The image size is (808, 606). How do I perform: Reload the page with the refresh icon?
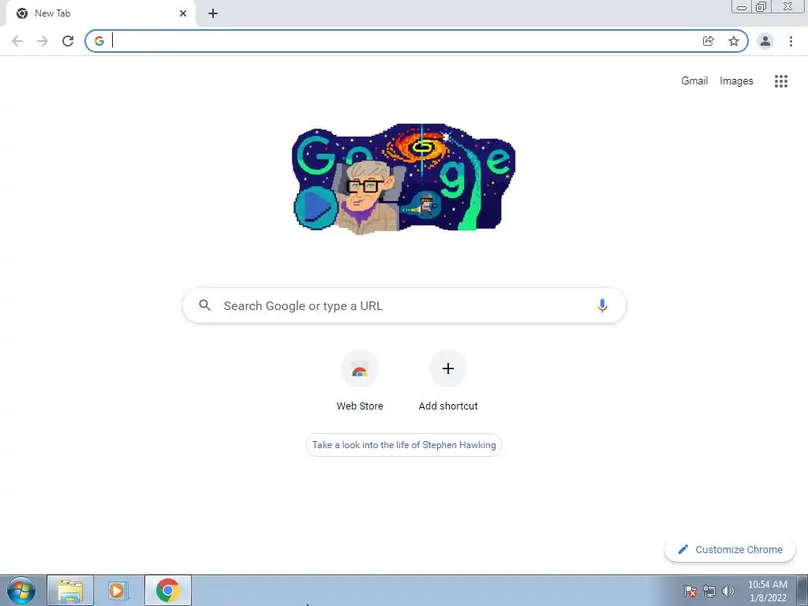[68, 41]
